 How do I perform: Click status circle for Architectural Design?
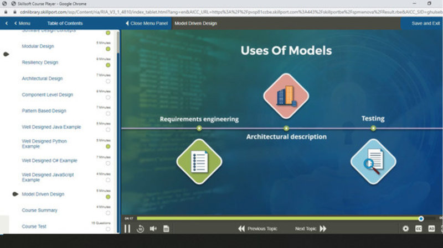108,81
